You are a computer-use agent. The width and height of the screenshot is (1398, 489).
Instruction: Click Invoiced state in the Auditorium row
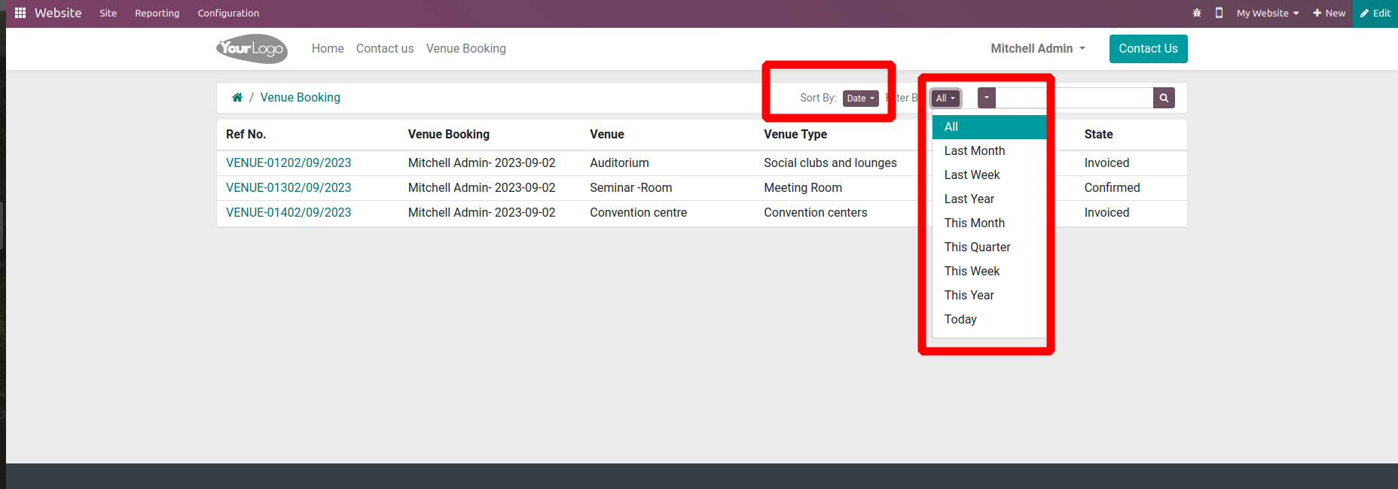coord(1107,162)
